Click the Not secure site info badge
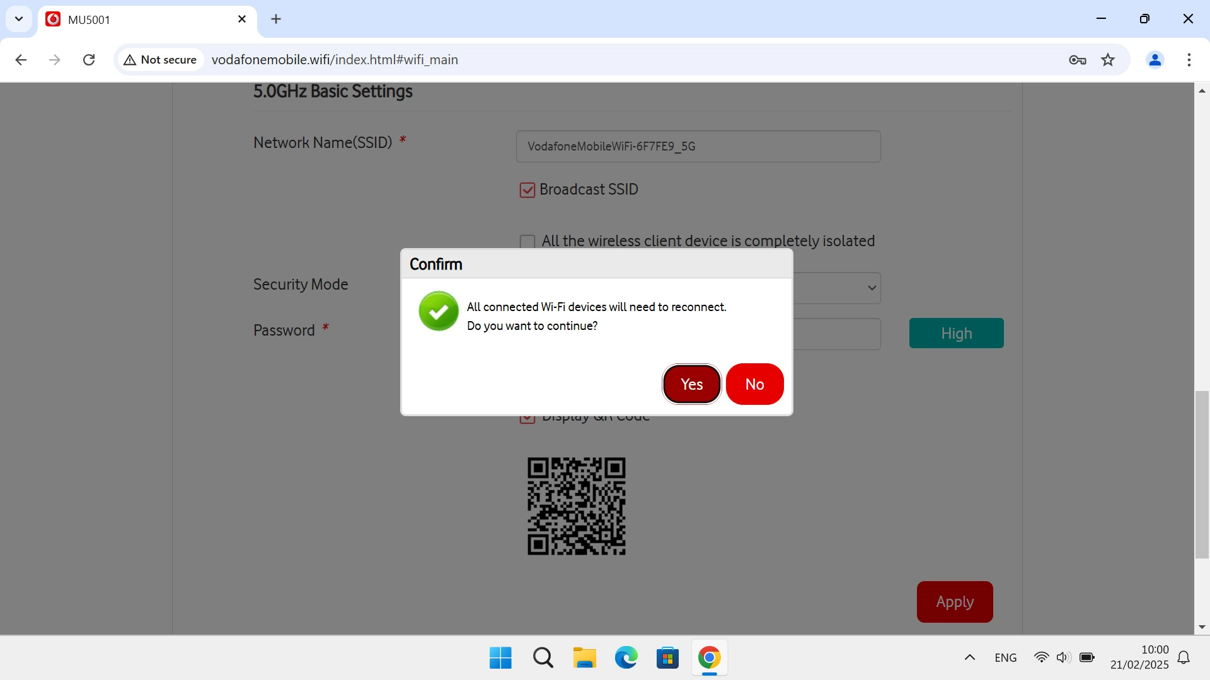 pyautogui.click(x=161, y=60)
